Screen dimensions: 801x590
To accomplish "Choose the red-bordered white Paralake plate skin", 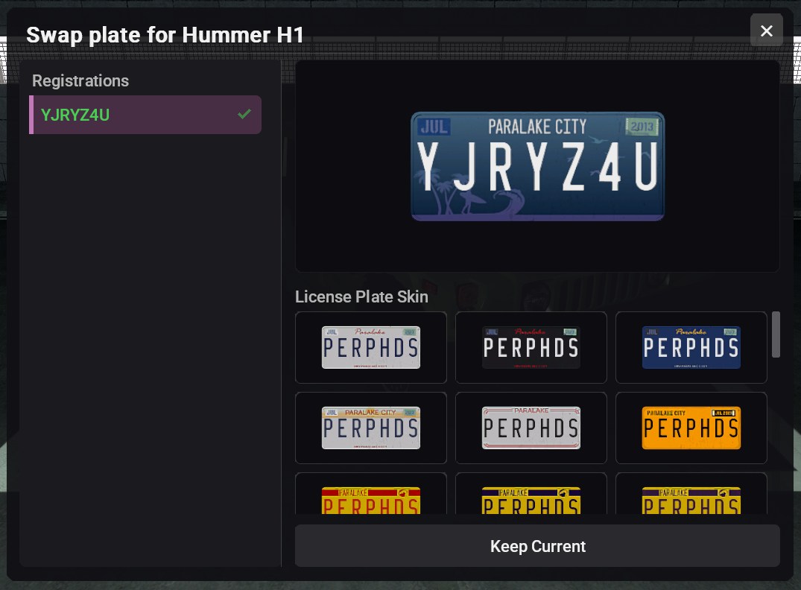I will coord(531,428).
